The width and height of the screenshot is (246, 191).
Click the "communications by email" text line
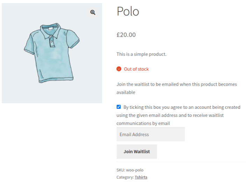coord(143,123)
